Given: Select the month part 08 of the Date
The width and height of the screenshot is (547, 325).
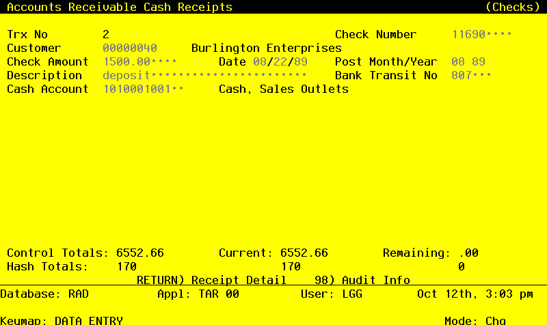Looking at the screenshot, I should click(x=260, y=61).
